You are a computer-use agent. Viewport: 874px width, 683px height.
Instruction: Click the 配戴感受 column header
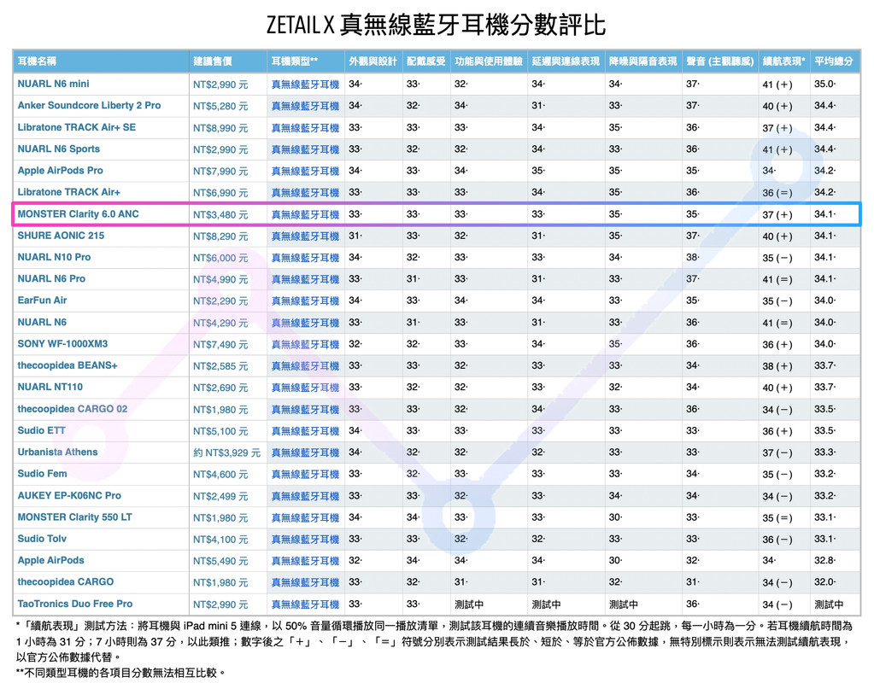(425, 61)
